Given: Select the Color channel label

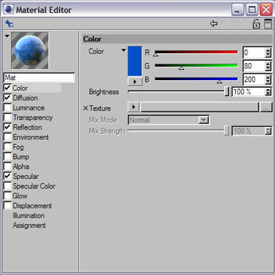Looking at the screenshot, I should point(20,88).
